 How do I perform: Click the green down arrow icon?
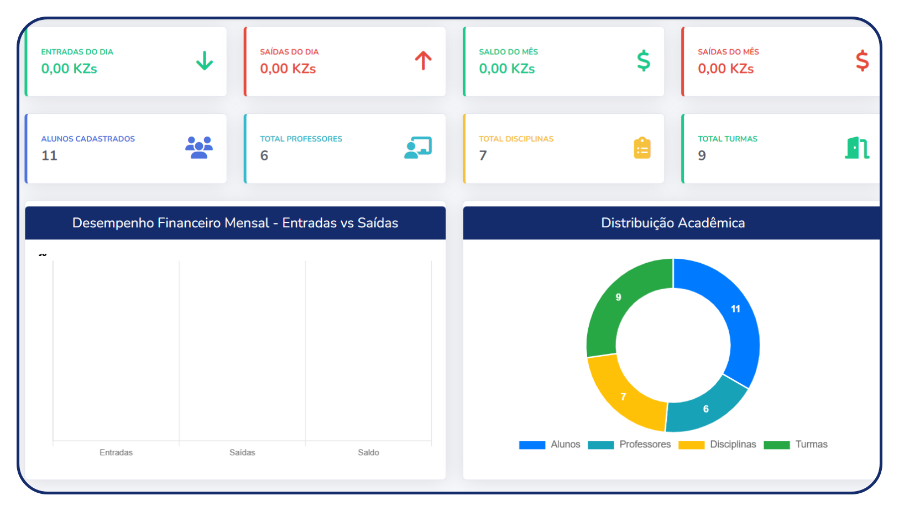pos(204,61)
